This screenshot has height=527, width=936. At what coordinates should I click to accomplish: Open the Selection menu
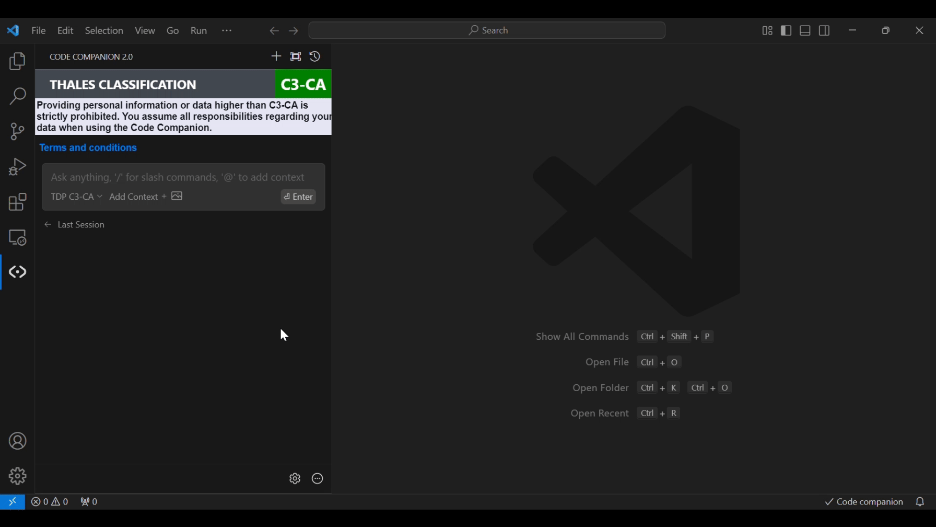pyautogui.click(x=104, y=31)
